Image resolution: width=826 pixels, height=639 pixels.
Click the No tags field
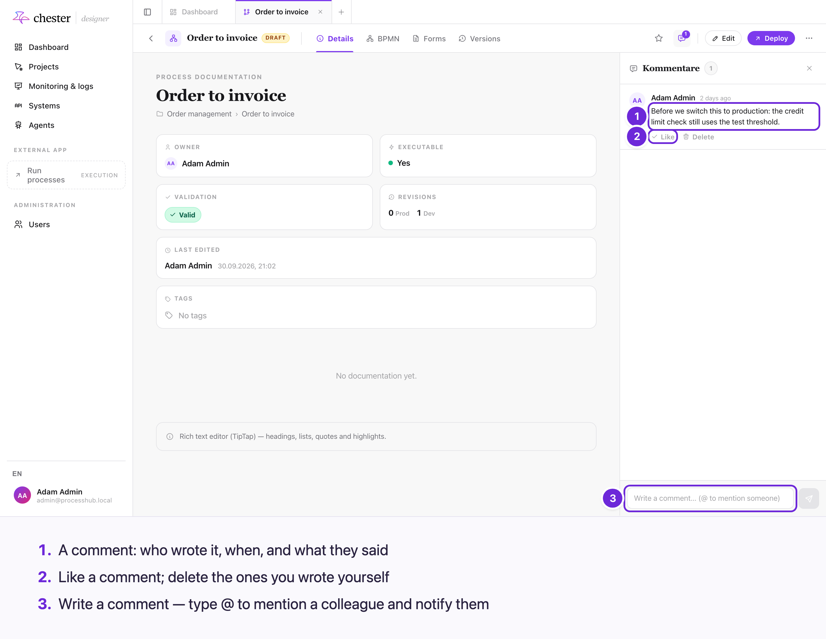[192, 315]
